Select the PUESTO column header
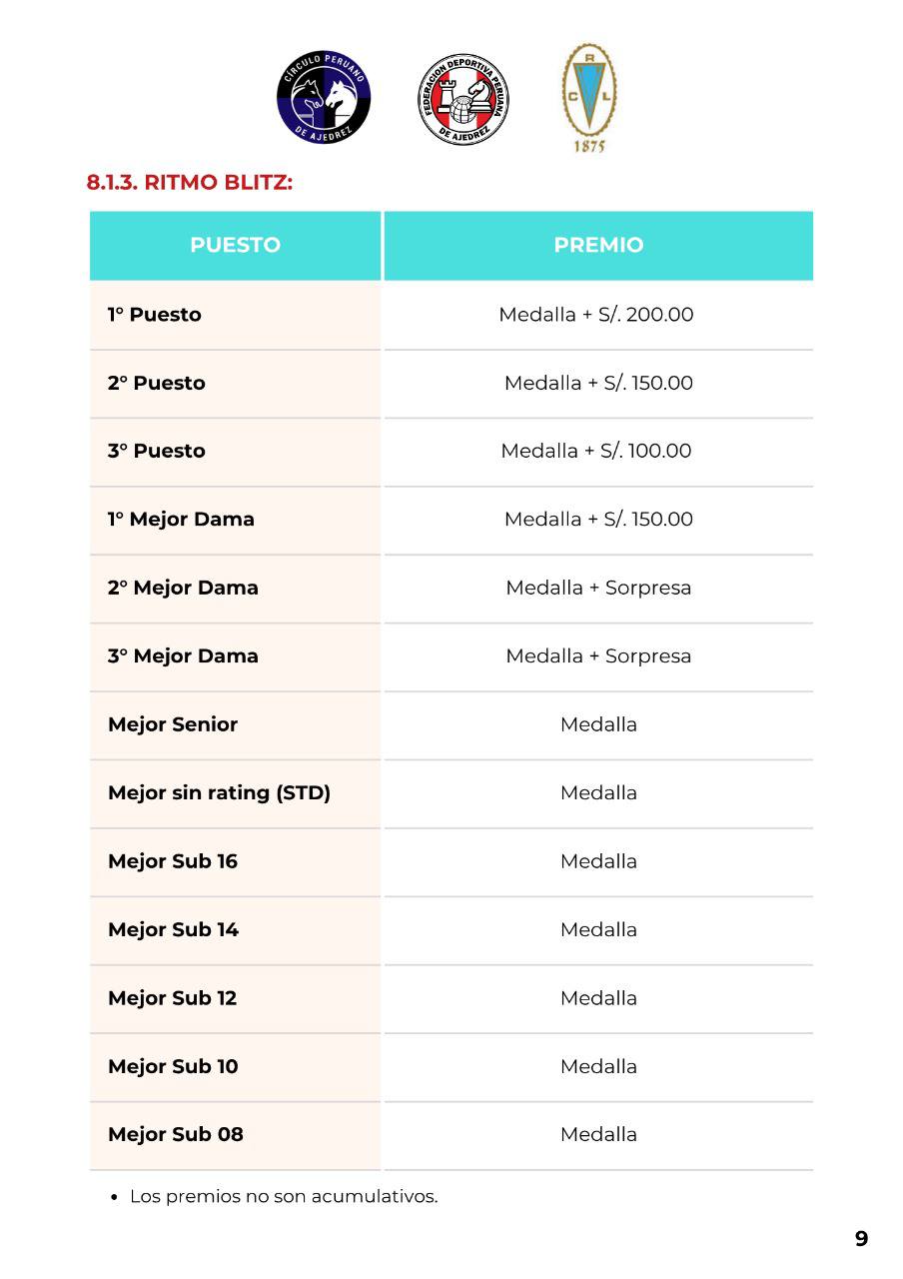Image resolution: width=903 pixels, height=1279 pixels. (235, 245)
